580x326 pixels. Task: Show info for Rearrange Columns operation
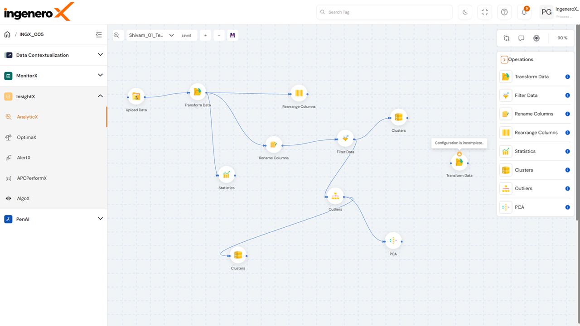[x=568, y=133]
